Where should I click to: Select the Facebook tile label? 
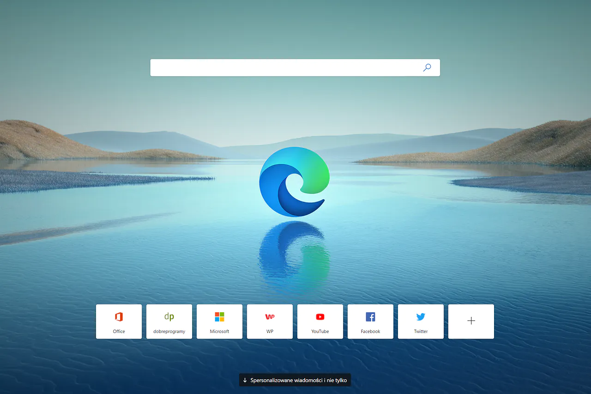tap(370, 331)
